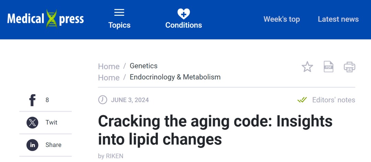Open the Topics hamburger menu icon
The width and height of the screenshot is (371, 162).
119,13
